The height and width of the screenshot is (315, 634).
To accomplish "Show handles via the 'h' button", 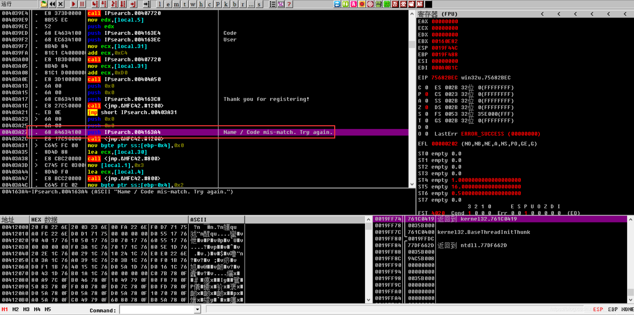I will click(201, 4).
